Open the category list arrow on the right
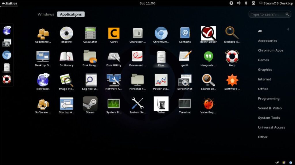Image resolution: width=295 pixels, height=165 pixels. [288, 29]
